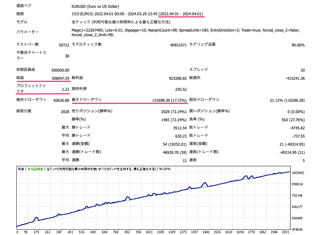Viewport: 313px width, 235px height.
Task: Click the model ticks value 40921071
Action: point(178,45)
